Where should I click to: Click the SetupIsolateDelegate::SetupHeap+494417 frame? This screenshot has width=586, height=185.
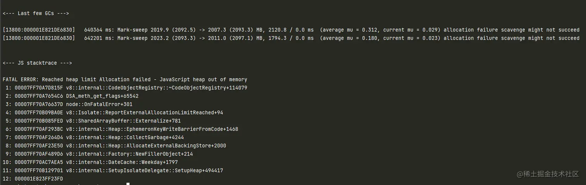[145, 171]
